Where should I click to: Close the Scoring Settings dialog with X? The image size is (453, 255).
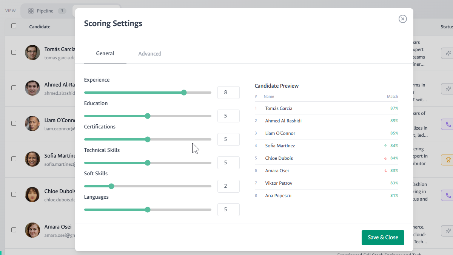point(403,19)
